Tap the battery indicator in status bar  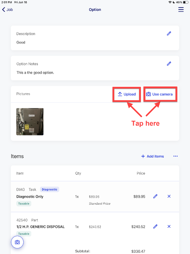pyautogui.click(x=186, y=2)
